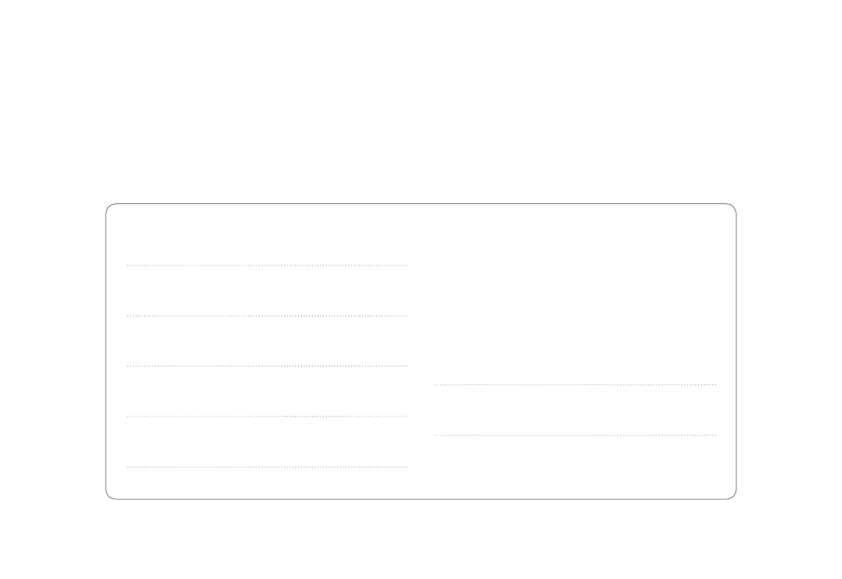Viewport: 842px width, 579px height.
Task: Click the blank white area above the rounded panel
Action: pos(421,102)
